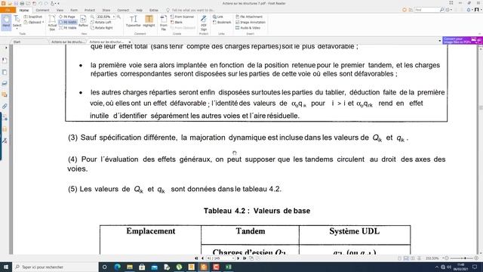Switch to the Form ribbon tab
The height and width of the screenshot is (272, 483).
coord(74,10)
